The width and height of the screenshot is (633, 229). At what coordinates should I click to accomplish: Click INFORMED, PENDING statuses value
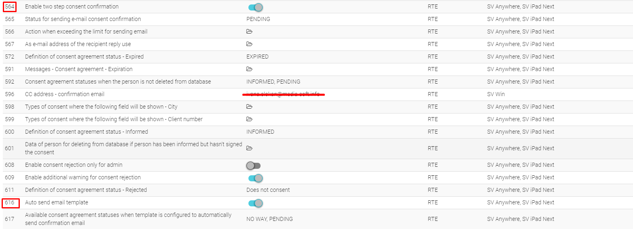coord(273,82)
